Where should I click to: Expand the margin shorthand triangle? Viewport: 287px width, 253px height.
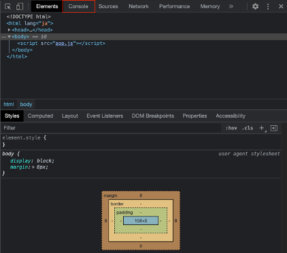click(33, 167)
